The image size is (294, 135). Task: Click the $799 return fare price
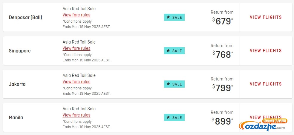tap(223, 88)
